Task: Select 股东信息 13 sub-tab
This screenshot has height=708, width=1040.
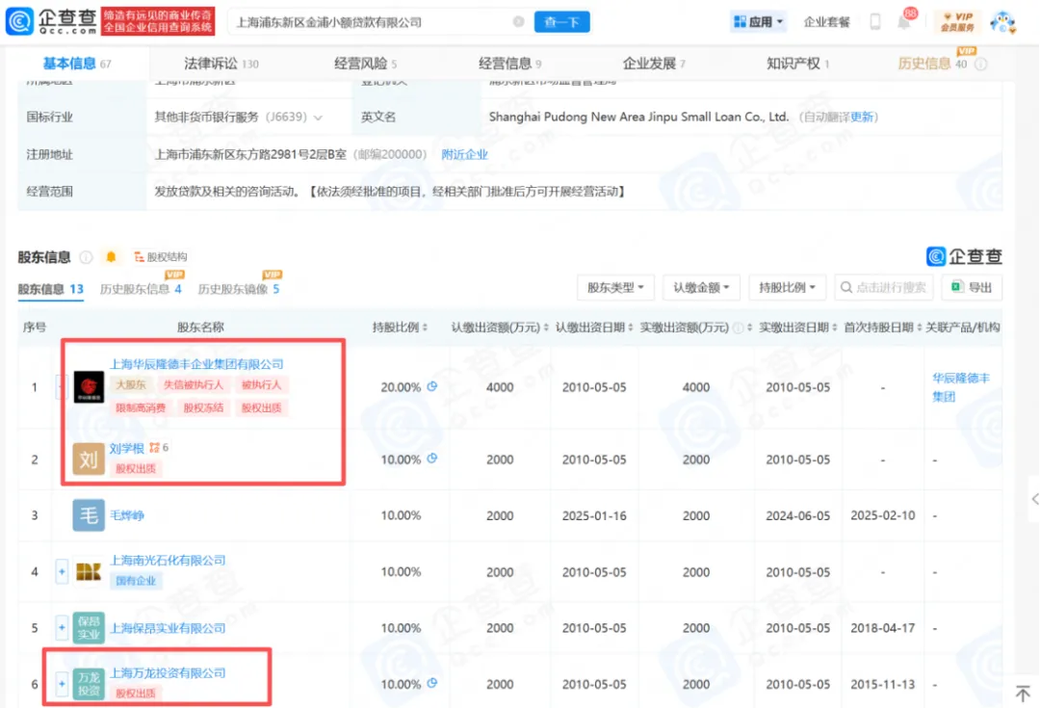Action: point(50,289)
